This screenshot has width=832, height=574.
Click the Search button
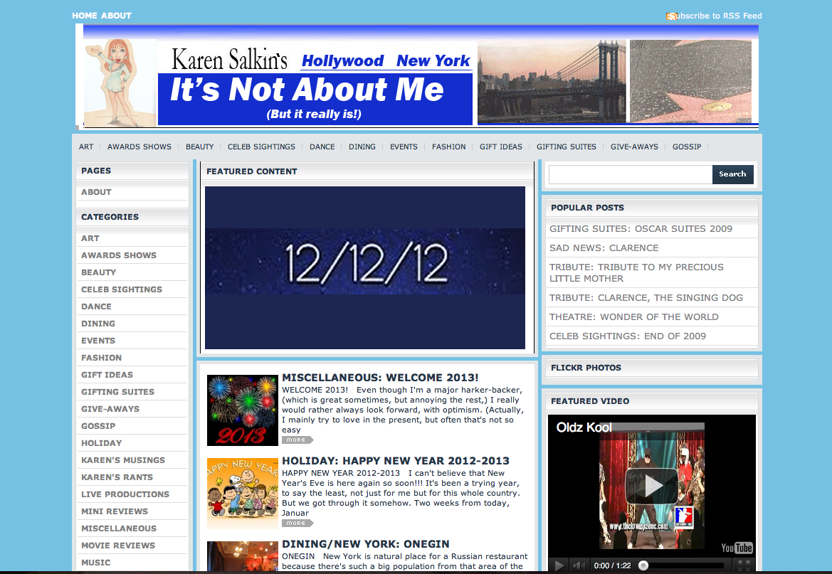point(733,174)
